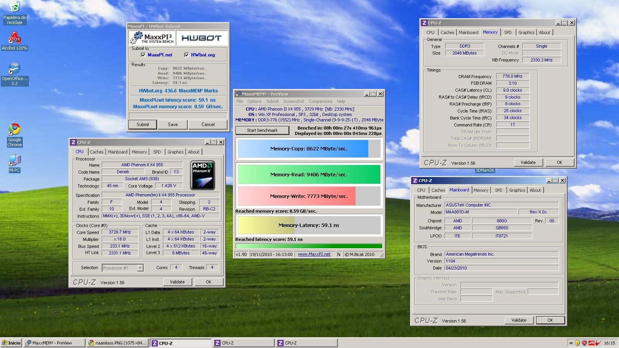Click the AMD Phenom II processor logo
The width and height of the screenshot is (619, 348).
click(202, 175)
